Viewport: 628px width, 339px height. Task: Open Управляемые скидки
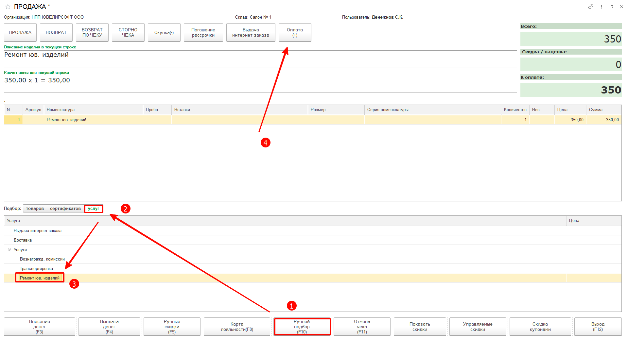(478, 327)
